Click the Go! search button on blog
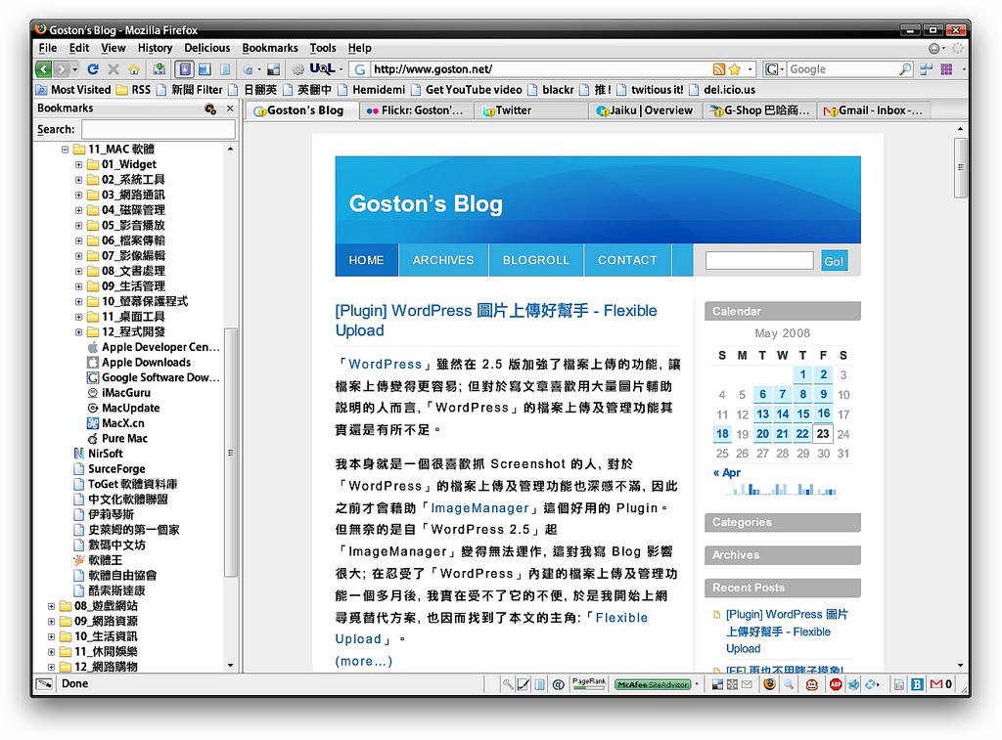Viewport: 1002px width, 740px height. coord(834,261)
